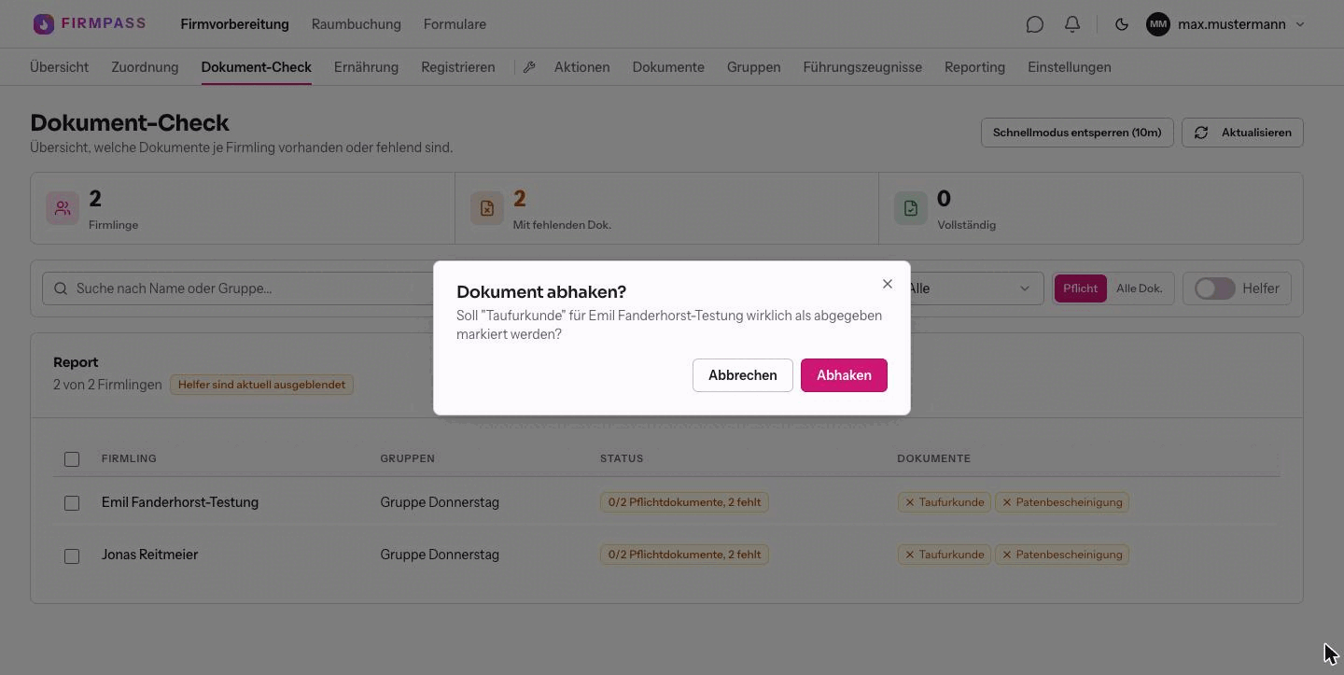Screen dimensions: 1344x675
Task: Click the missing documents file icon
Action: coord(487,208)
